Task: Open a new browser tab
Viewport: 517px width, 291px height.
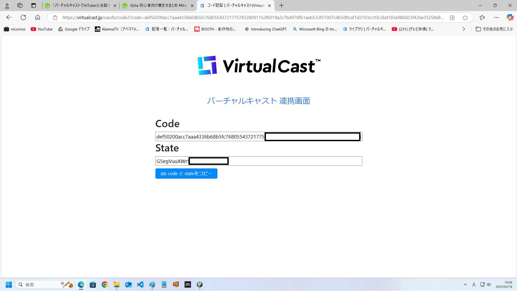Action: pos(282,5)
